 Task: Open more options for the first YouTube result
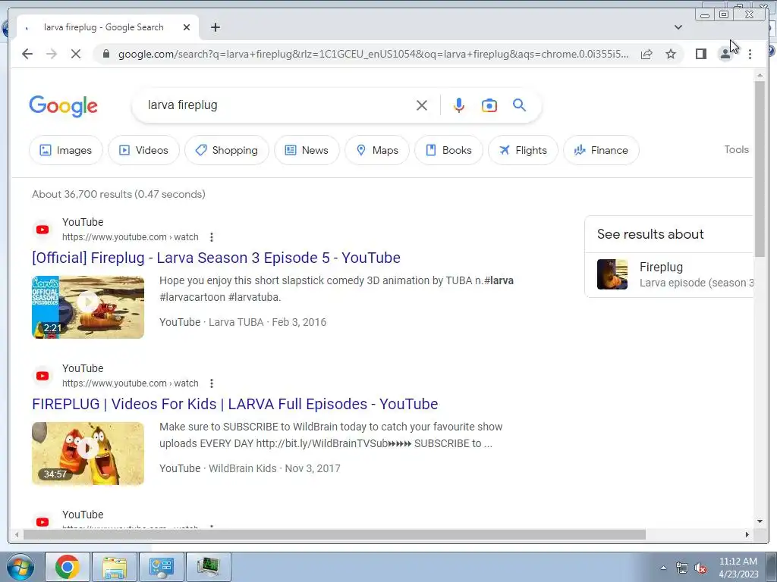[212, 237]
